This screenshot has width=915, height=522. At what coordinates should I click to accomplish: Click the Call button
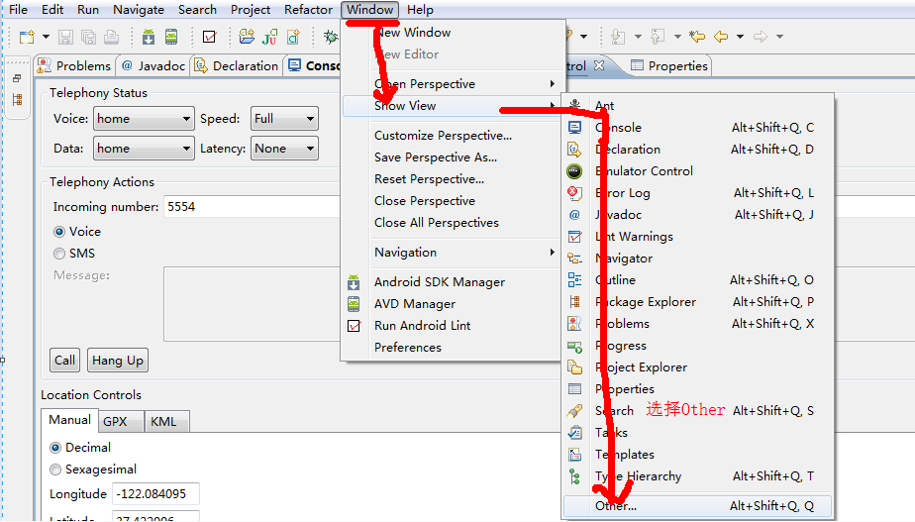64,361
